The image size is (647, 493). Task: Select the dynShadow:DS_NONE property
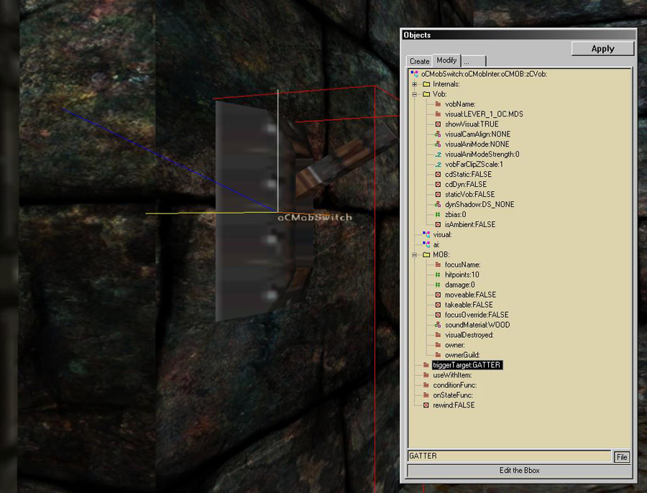pyautogui.click(x=479, y=204)
